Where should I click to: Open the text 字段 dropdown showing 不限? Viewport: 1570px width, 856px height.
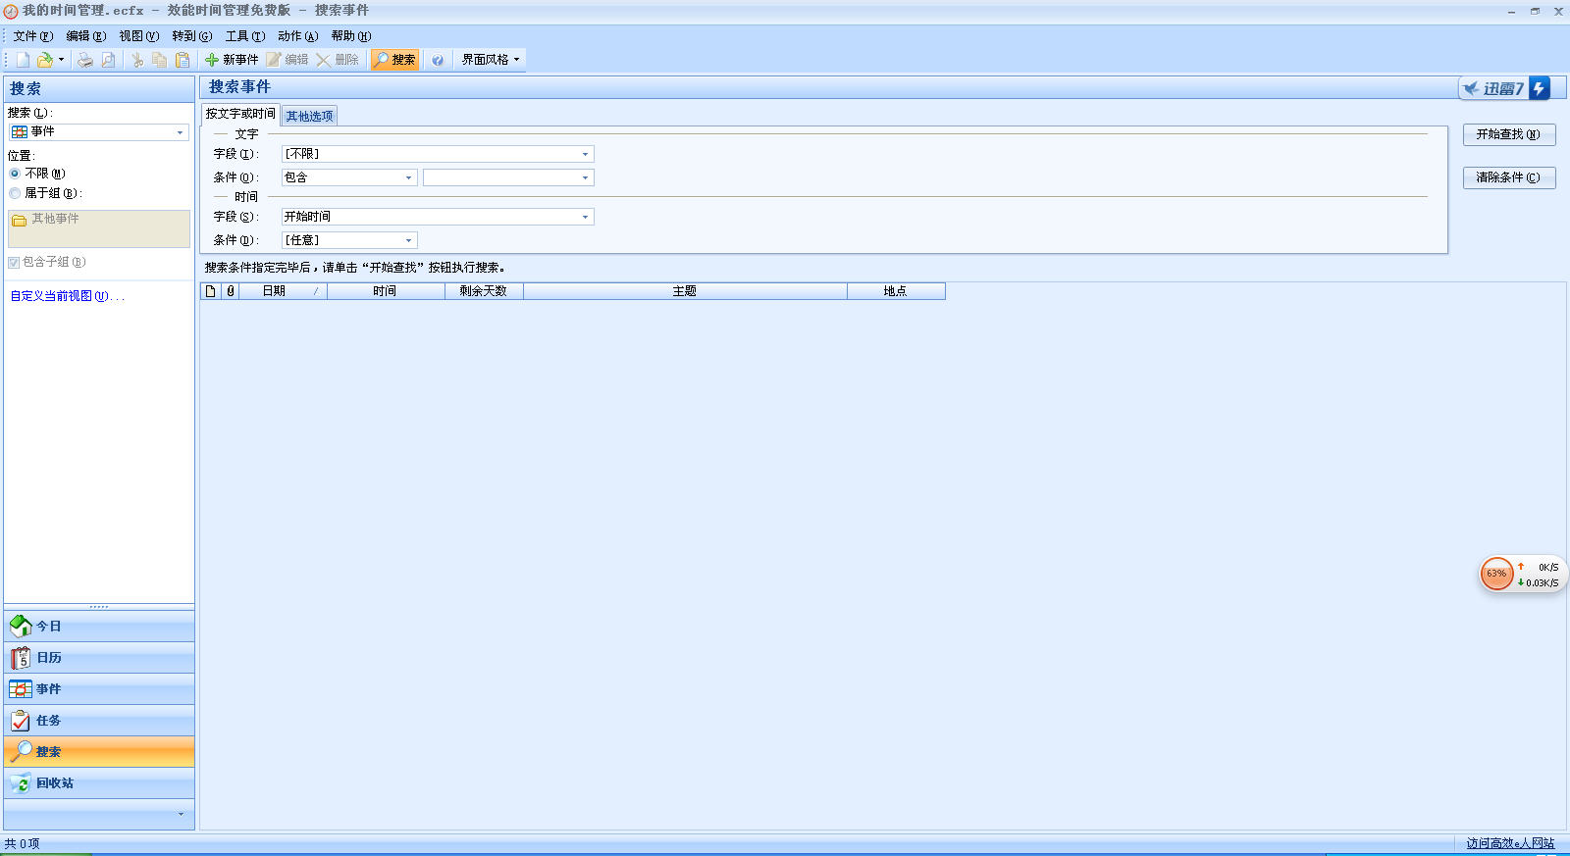(x=438, y=154)
